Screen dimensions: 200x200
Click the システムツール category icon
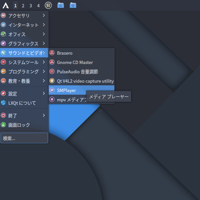[3, 62]
